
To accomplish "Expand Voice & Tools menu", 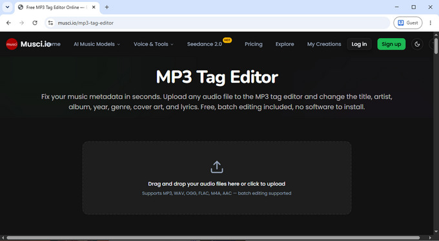I will pyautogui.click(x=154, y=44).
